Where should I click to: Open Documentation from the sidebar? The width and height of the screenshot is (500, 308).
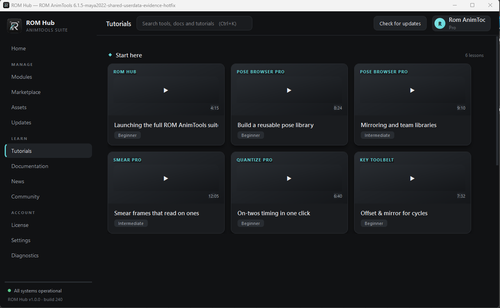click(48, 166)
